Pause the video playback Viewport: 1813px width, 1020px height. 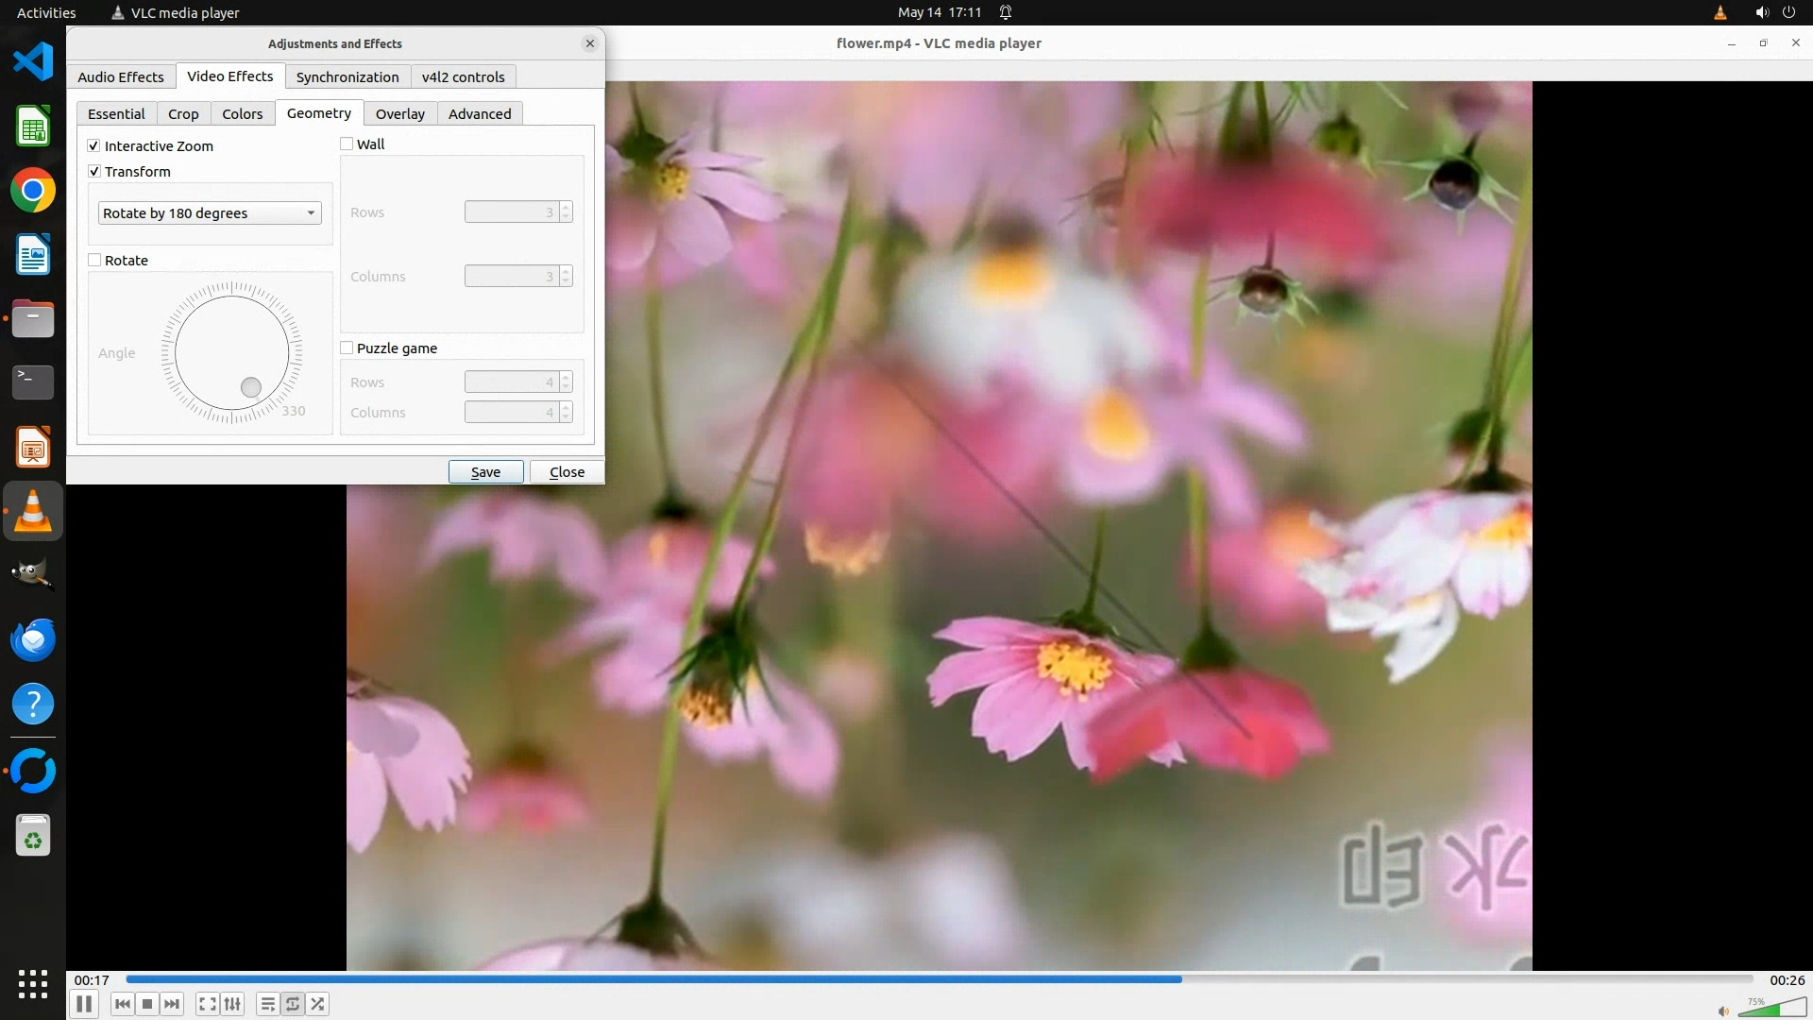click(x=83, y=1004)
